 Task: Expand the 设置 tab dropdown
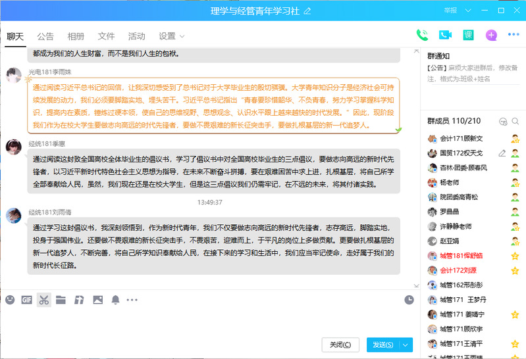(182, 36)
